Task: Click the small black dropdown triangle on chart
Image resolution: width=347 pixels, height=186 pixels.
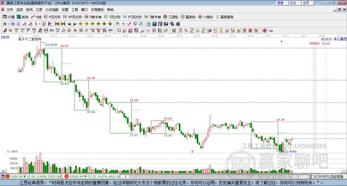Action: tap(282, 42)
